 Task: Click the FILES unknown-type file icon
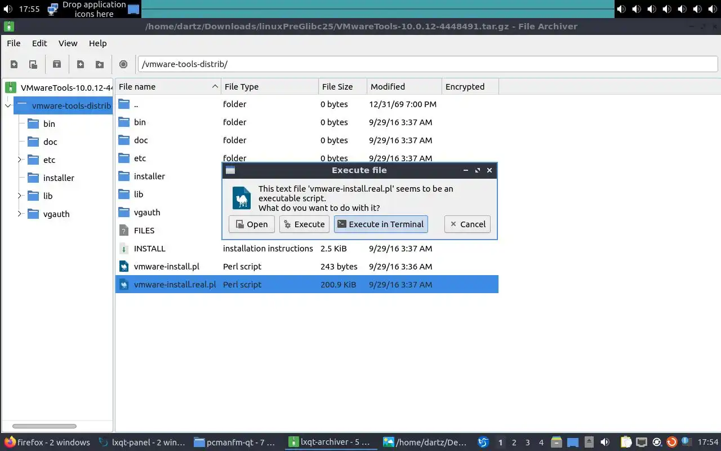(x=124, y=231)
